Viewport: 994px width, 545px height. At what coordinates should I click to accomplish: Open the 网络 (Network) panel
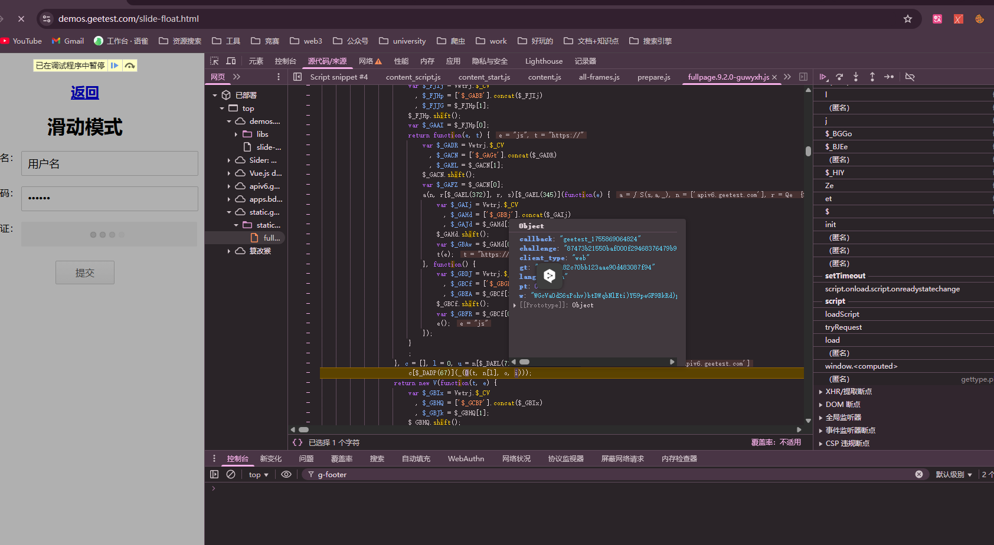(370, 61)
